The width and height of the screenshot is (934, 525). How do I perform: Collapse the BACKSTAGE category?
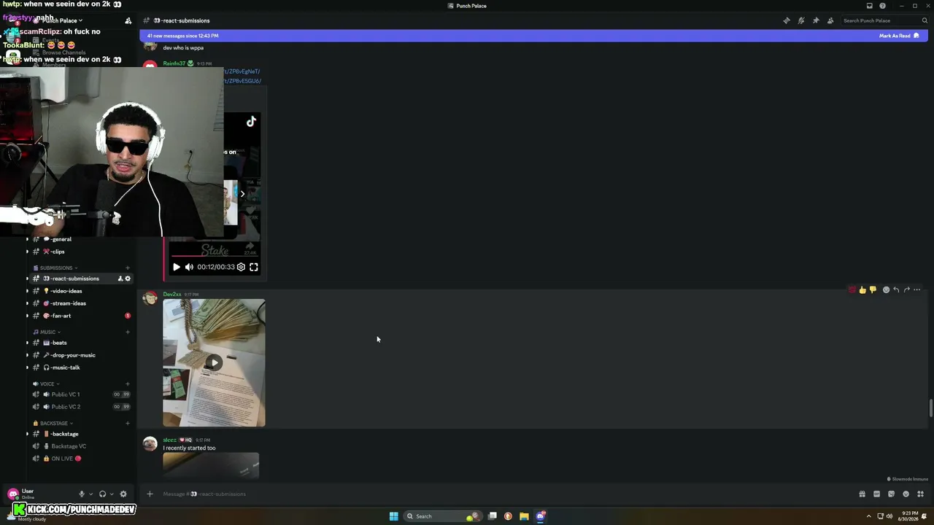[53, 423]
